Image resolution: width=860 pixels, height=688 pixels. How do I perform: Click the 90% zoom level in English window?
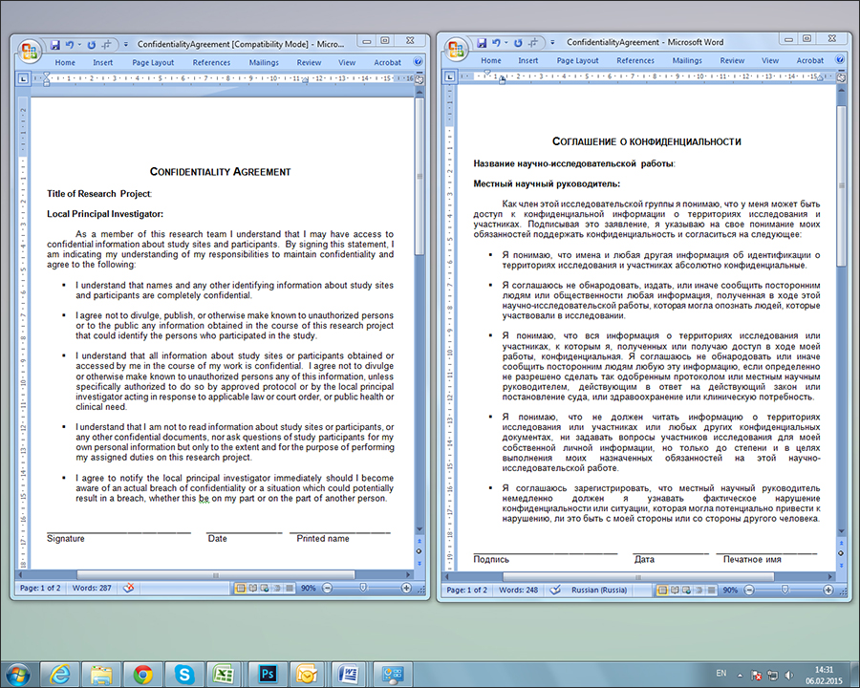[x=309, y=589]
